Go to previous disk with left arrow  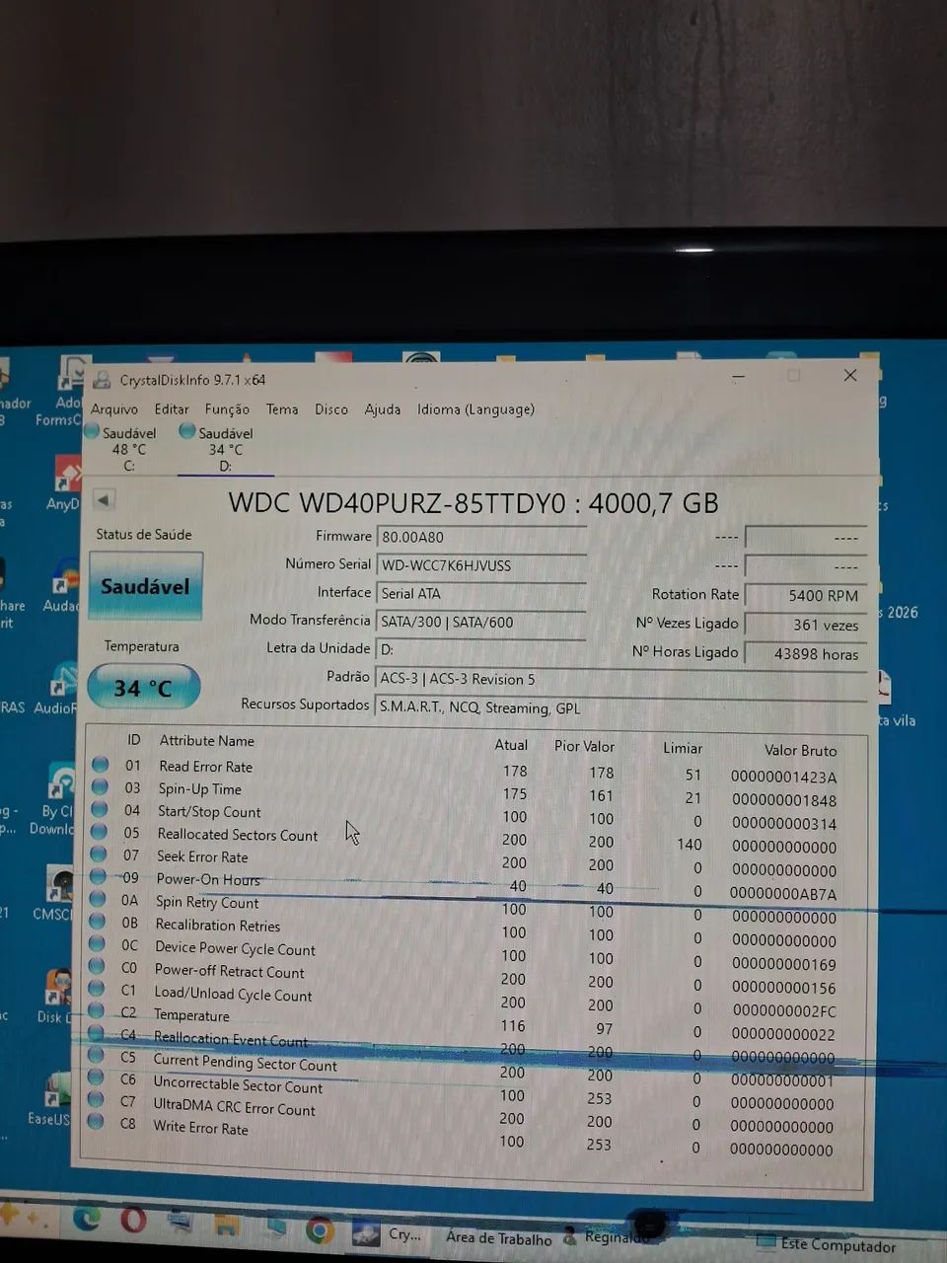[x=104, y=499]
